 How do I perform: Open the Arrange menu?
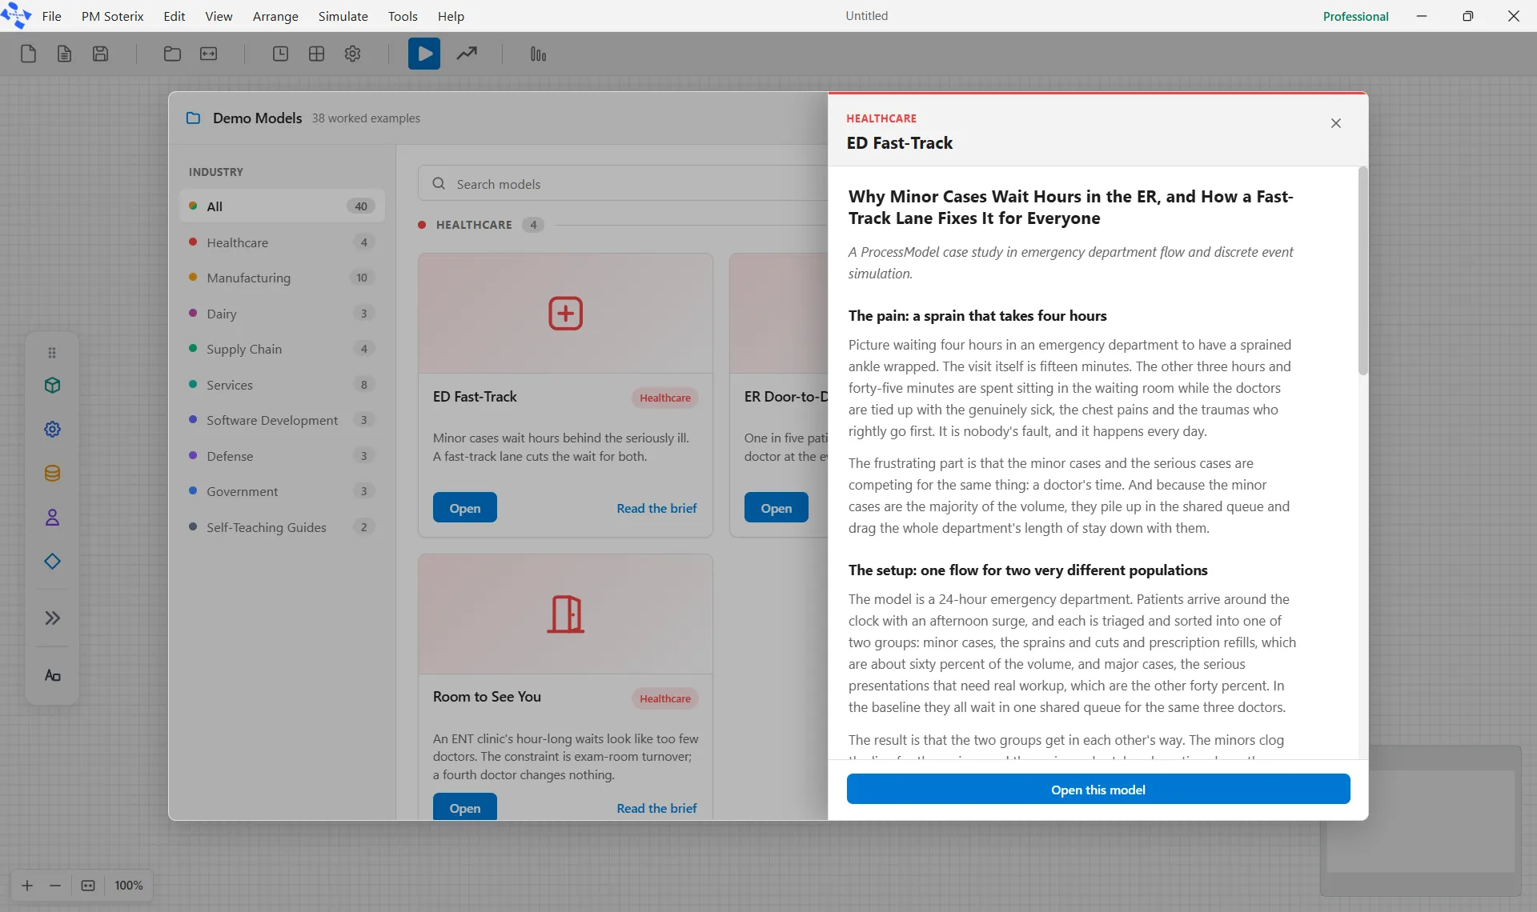click(275, 16)
